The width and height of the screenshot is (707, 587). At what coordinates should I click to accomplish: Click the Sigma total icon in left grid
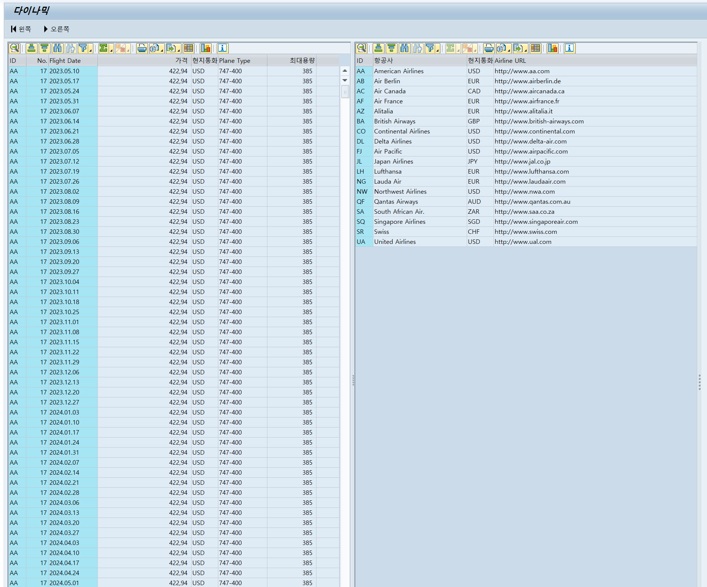(x=104, y=48)
